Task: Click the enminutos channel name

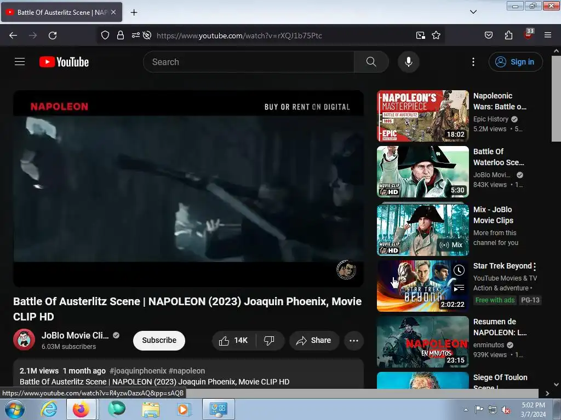Action: (488, 345)
